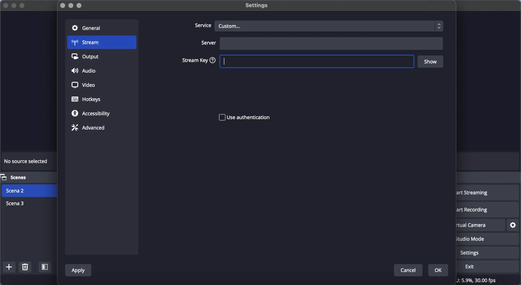Open Audio settings via speaker icon
The width and height of the screenshot is (521, 285).
click(75, 71)
